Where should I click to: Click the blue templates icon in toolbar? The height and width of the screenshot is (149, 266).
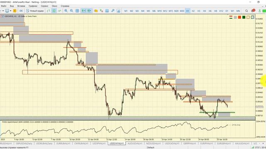point(107,11)
